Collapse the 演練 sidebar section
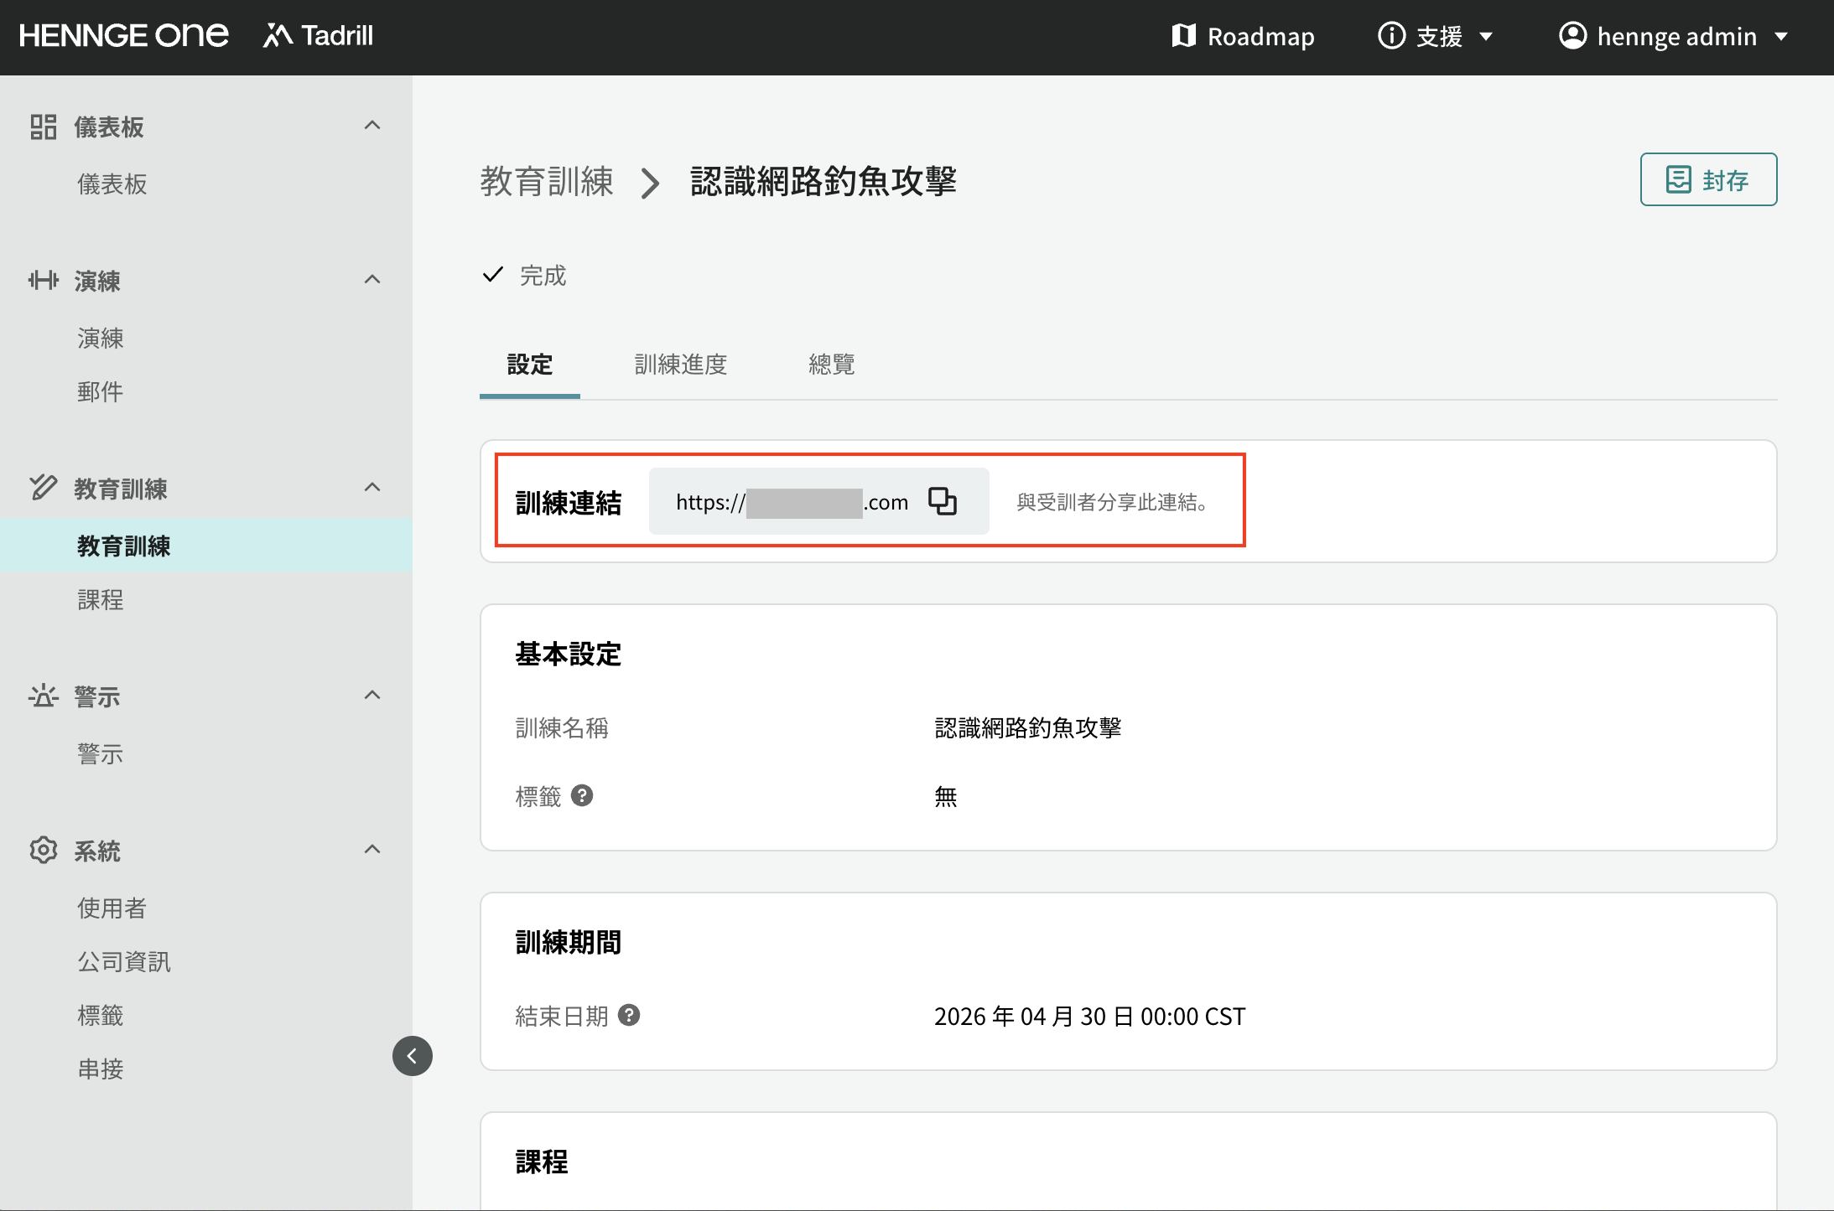Image resolution: width=1834 pixels, height=1211 pixels. point(372,280)
